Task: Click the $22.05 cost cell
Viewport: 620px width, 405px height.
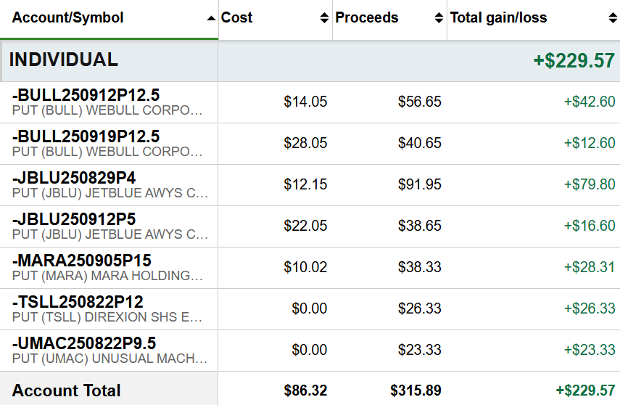Action: coord(305,226)
